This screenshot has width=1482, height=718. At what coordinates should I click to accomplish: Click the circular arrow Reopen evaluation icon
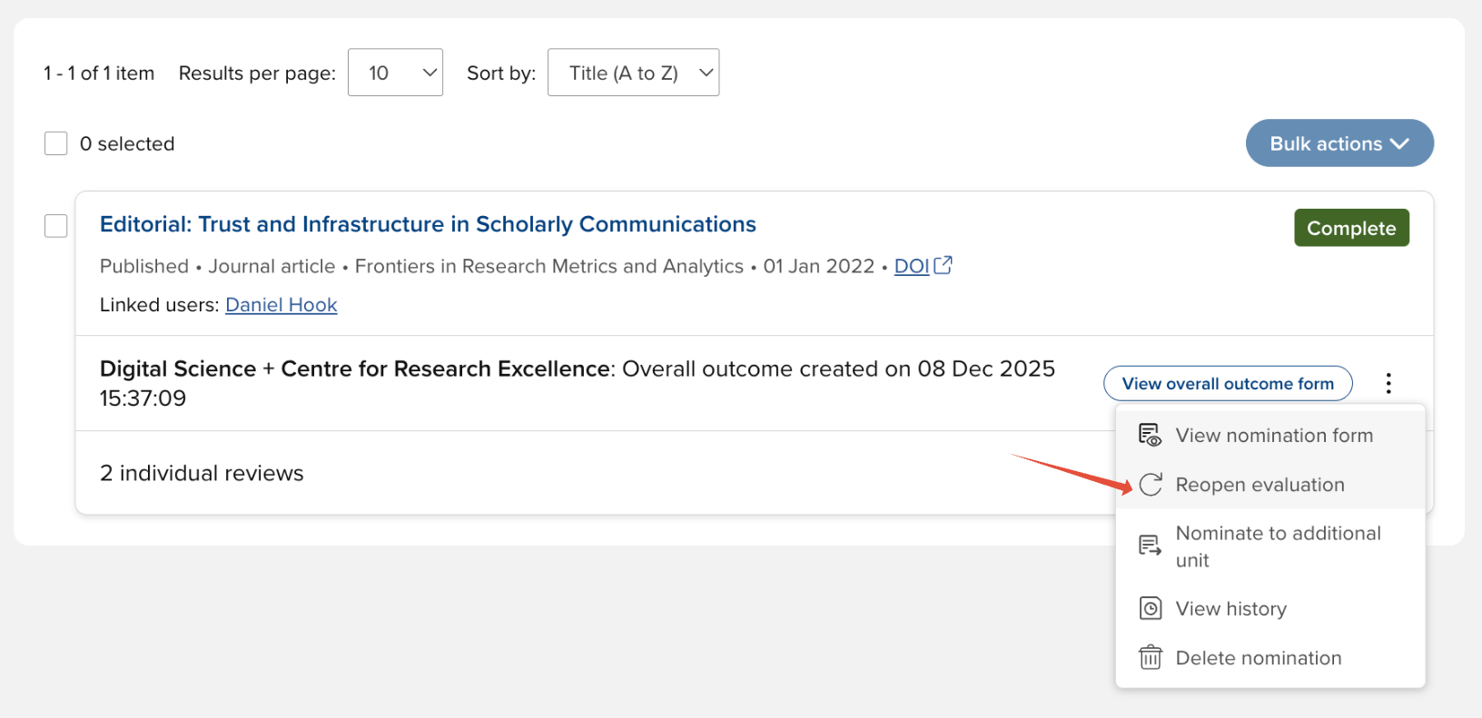click(x=1150, y=485)
